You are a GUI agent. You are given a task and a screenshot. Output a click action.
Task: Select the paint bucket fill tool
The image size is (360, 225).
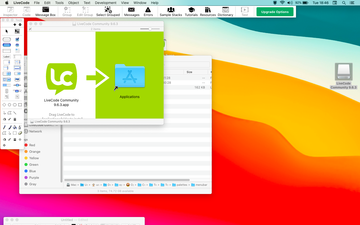point(15,127)
